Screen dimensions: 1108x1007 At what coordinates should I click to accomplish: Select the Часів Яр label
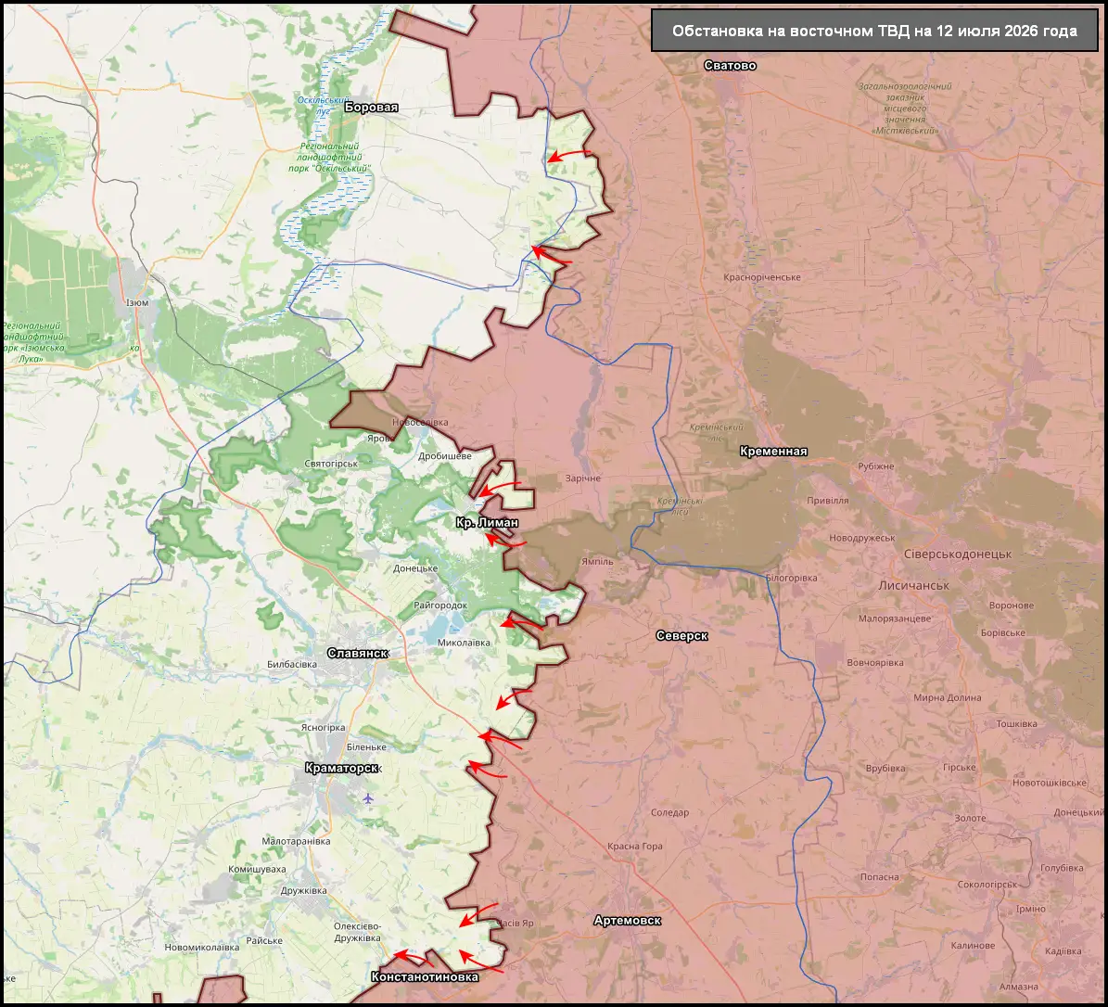(516, 924)
